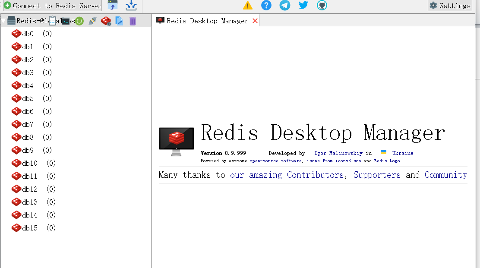Click the red icon next to db7
Viewport: 480px width, 268px height.
(16, 124)
